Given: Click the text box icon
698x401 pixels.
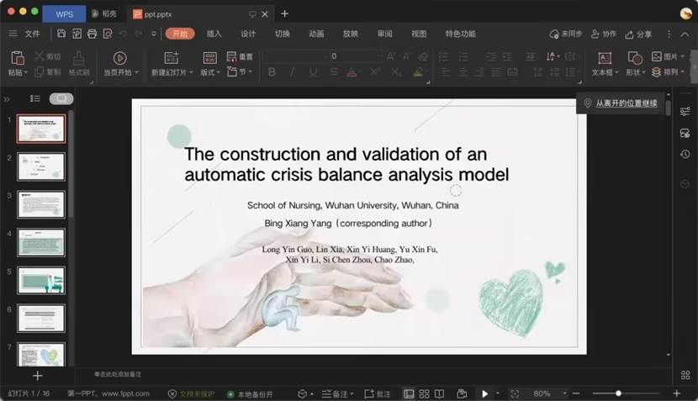Looking at the screenshot, I should click(604, 58).
